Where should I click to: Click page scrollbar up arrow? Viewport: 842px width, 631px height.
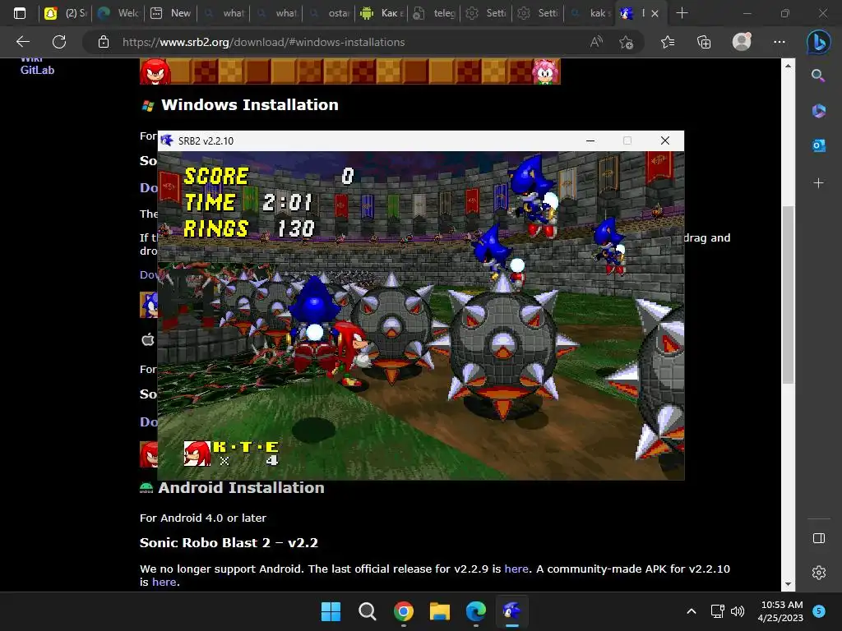788,66
